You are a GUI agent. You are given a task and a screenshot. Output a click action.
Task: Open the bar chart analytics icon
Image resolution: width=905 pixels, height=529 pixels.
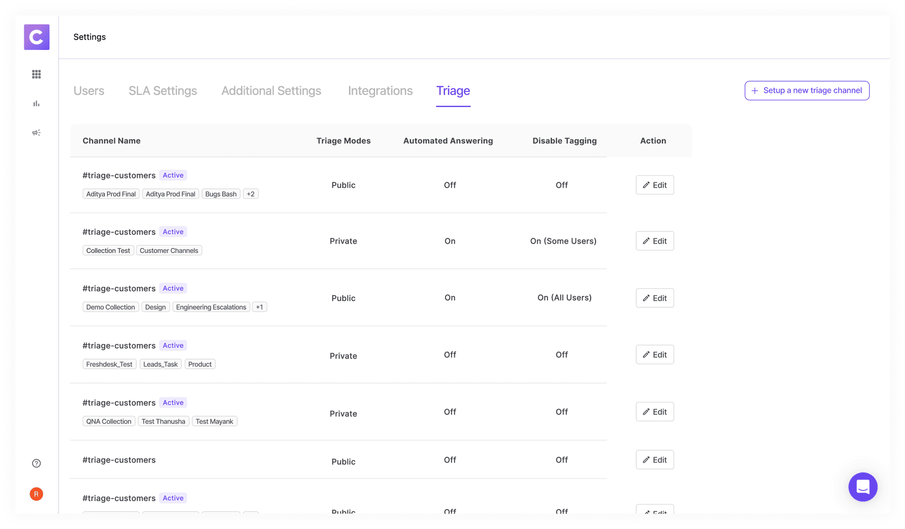coord(37,103)
